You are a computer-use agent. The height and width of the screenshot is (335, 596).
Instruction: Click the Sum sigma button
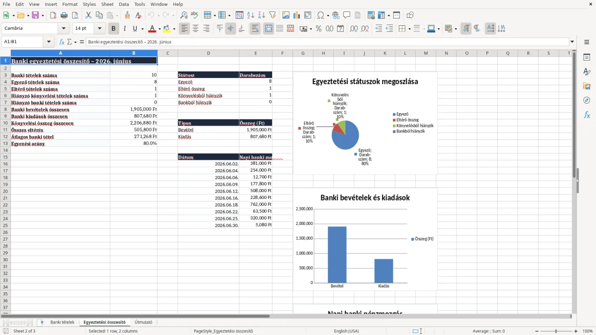pyautogui.click(x=69, y=42)
